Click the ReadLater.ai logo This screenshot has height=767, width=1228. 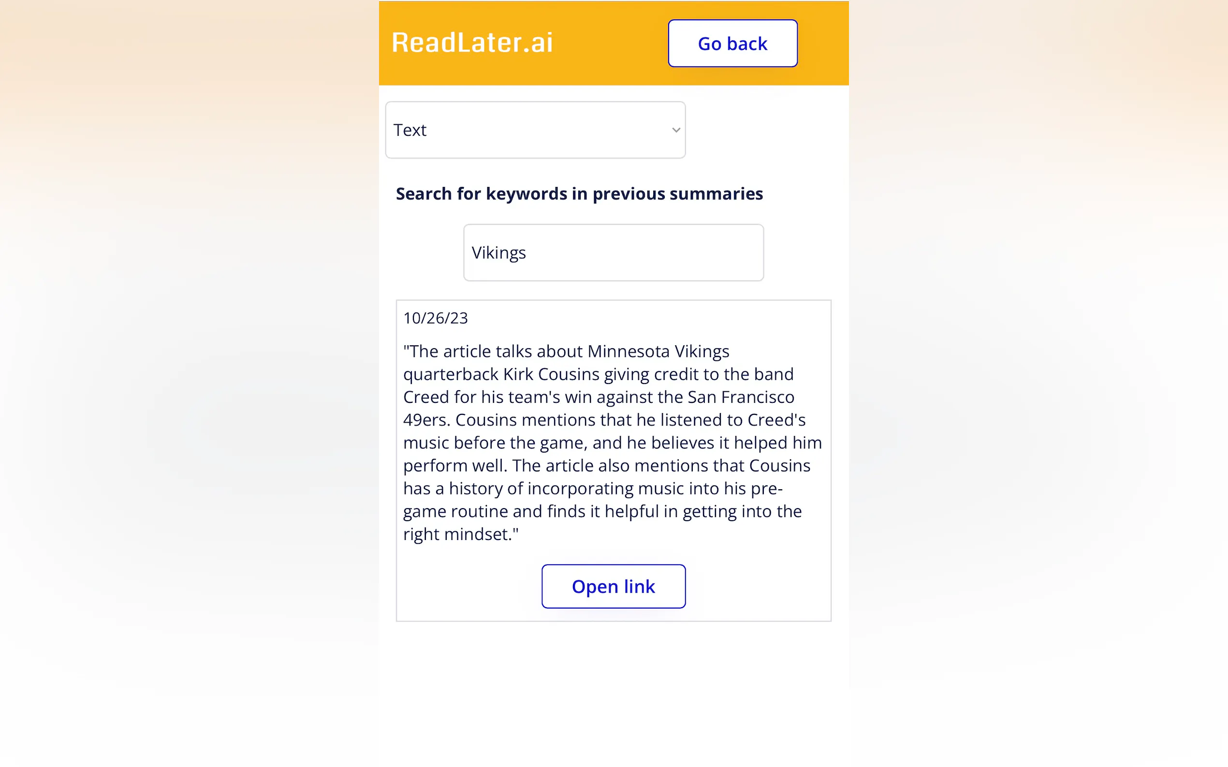click(471, 43)
